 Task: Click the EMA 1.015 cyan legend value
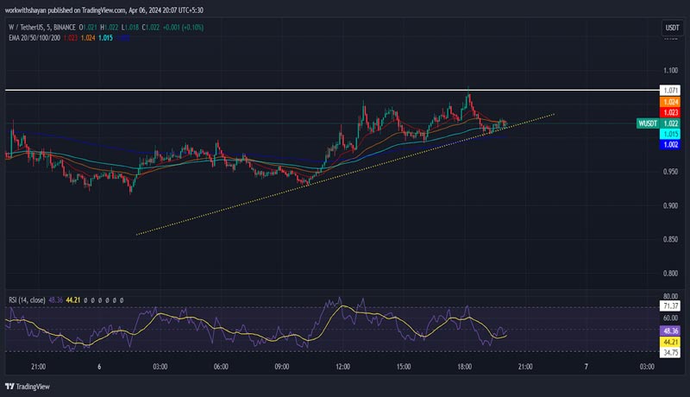click(x=105, y=38)
